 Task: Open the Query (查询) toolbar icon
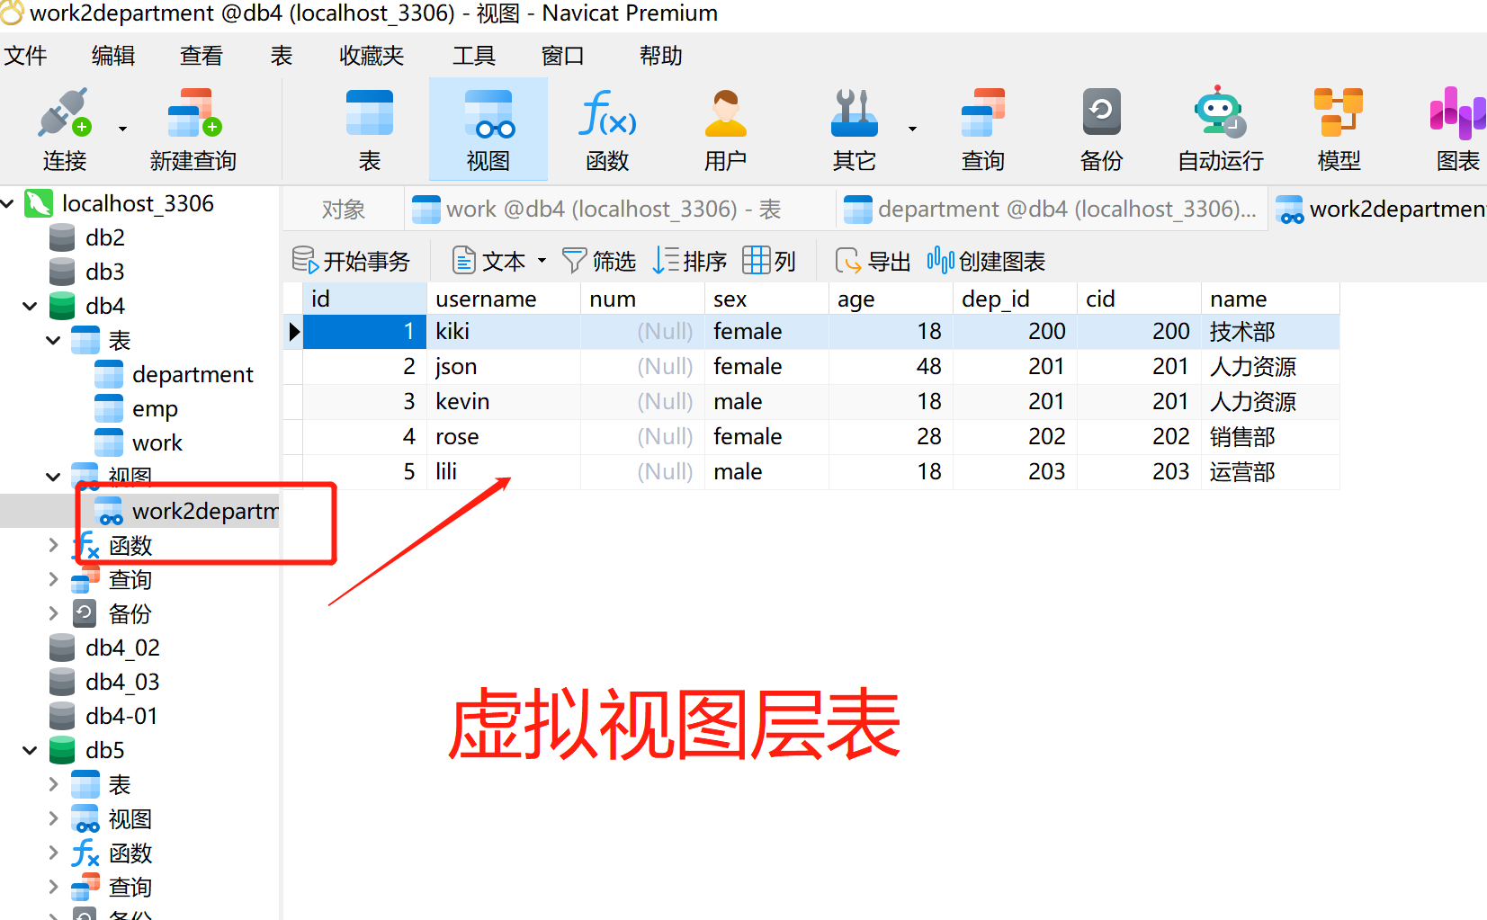(x=983, y=112)
